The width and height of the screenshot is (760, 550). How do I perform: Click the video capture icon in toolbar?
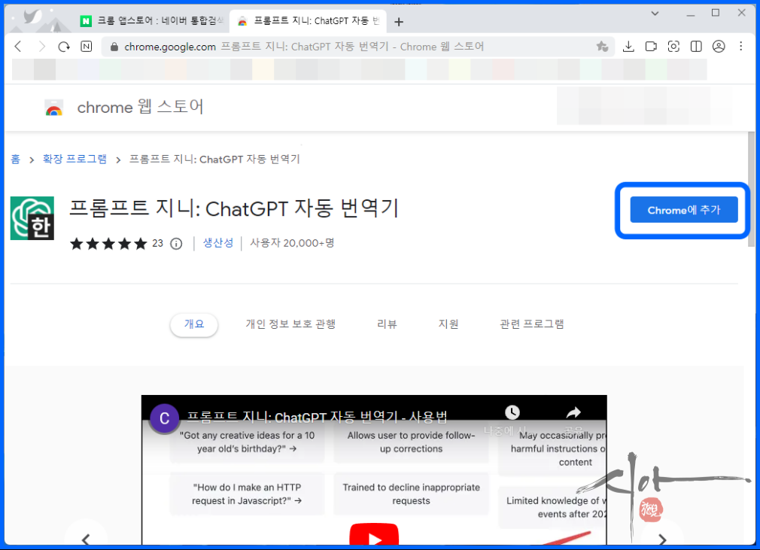coord(651,47)
